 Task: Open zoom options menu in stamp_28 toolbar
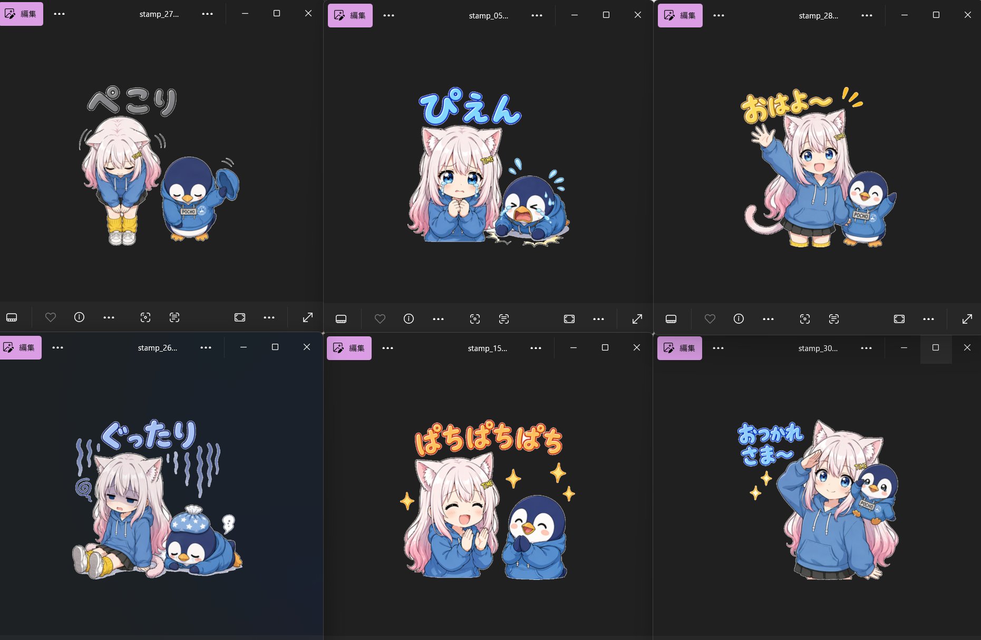pos(928,319)
